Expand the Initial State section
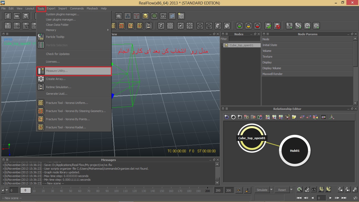This screenshot has height=202, width=359. (307, 45)
